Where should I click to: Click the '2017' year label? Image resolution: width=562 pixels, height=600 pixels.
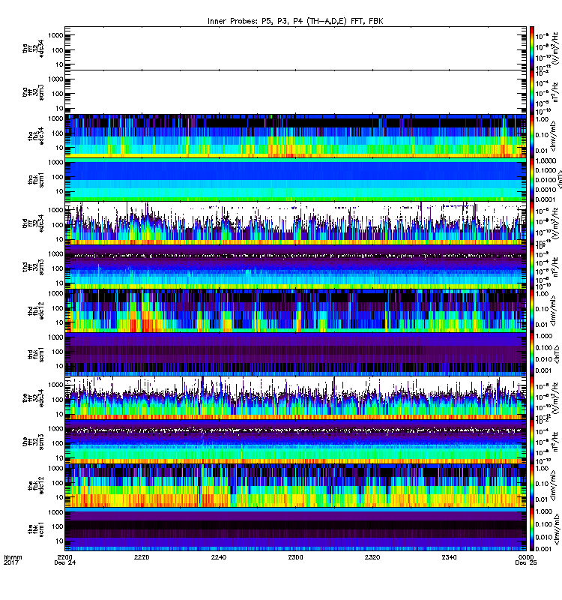[x=11, y=563]
